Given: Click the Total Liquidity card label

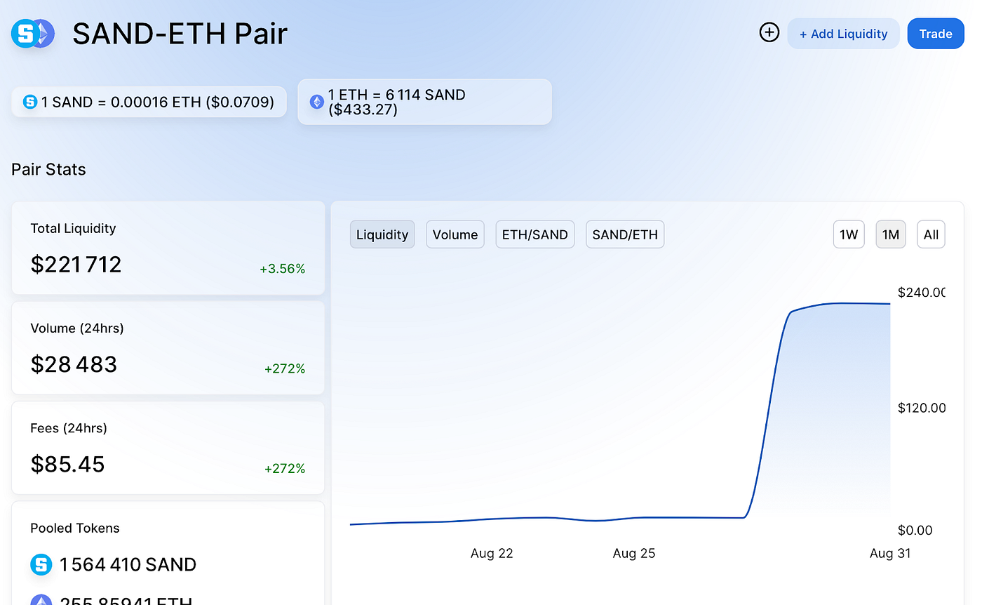Looking at the screenshot, I should (x=73, y=228).
